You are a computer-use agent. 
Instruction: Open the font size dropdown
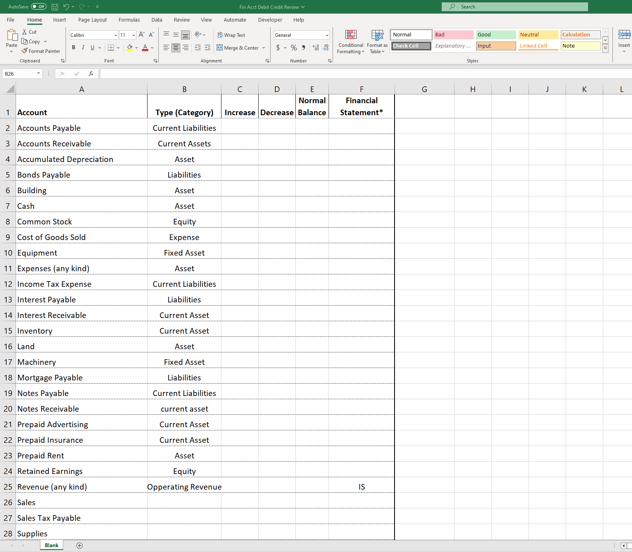pyautogui.click(x=134, y=35)
